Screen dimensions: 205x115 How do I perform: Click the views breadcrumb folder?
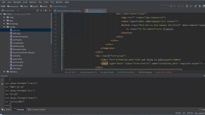[24, 6]
